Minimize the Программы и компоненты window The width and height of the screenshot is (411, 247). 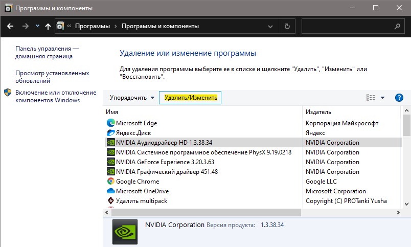353,8
